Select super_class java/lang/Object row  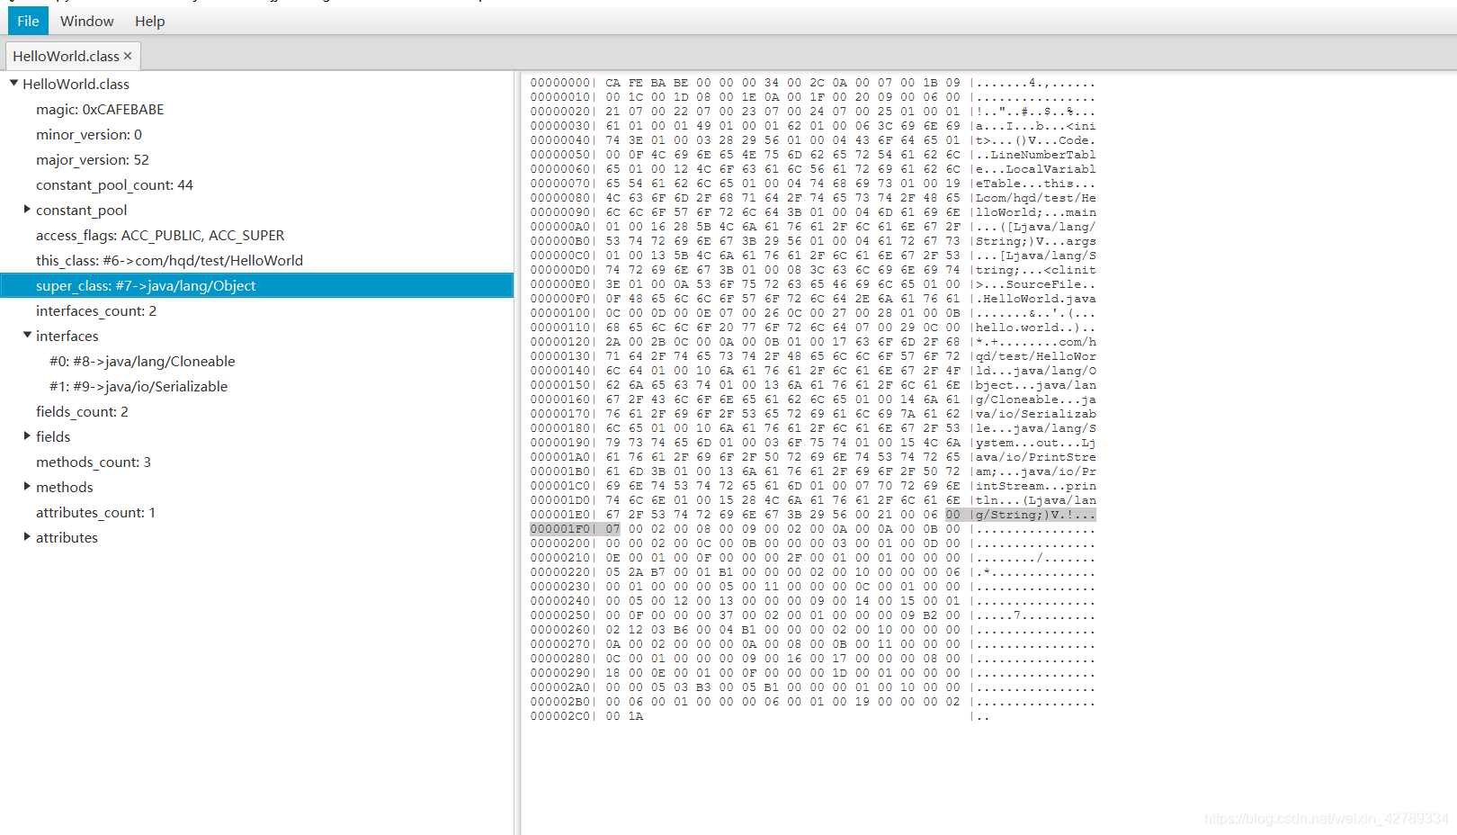257,285
